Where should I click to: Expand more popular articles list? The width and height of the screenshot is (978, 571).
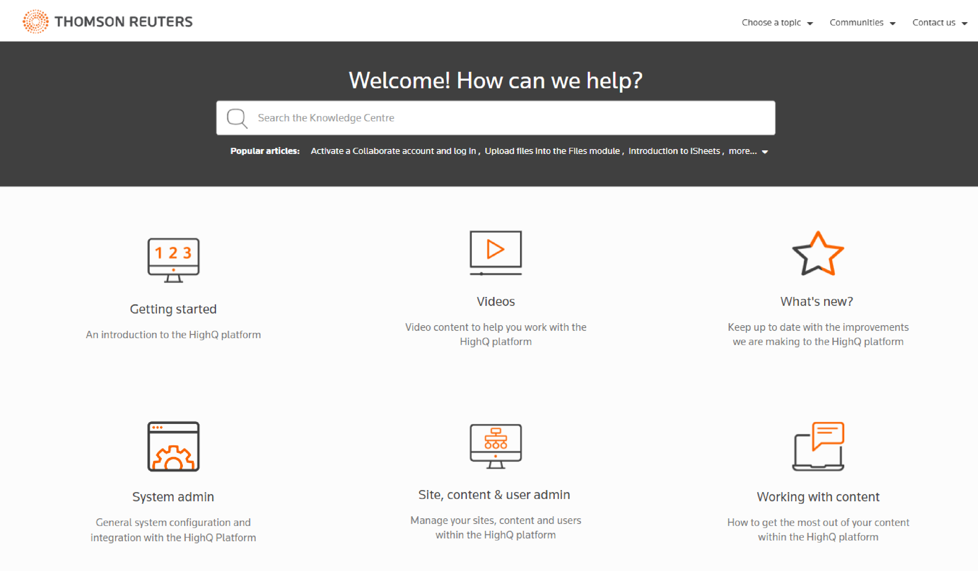click(748, 151)
